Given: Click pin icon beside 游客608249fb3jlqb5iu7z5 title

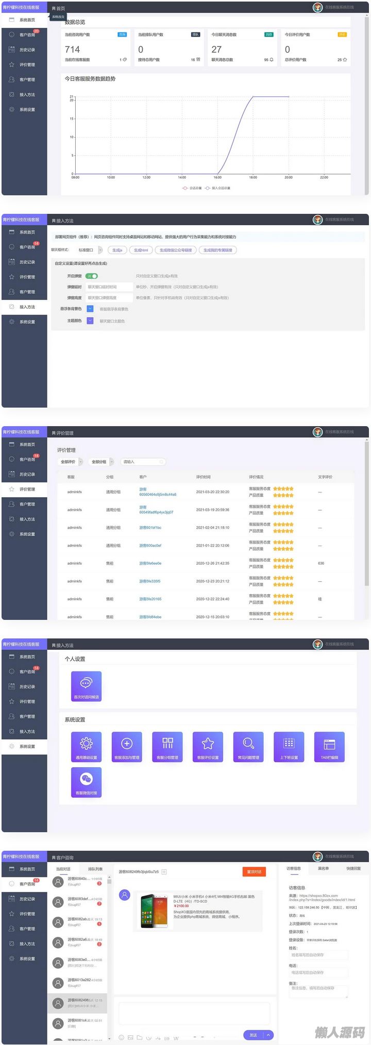Looking at the screenshot, I should coord(164,872).
